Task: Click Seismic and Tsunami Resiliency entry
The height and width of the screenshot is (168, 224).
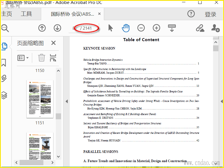Action: tap(122, 123)
